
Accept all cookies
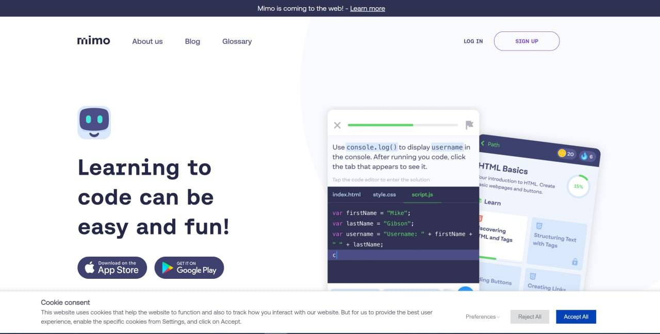[x=576, y=316]
